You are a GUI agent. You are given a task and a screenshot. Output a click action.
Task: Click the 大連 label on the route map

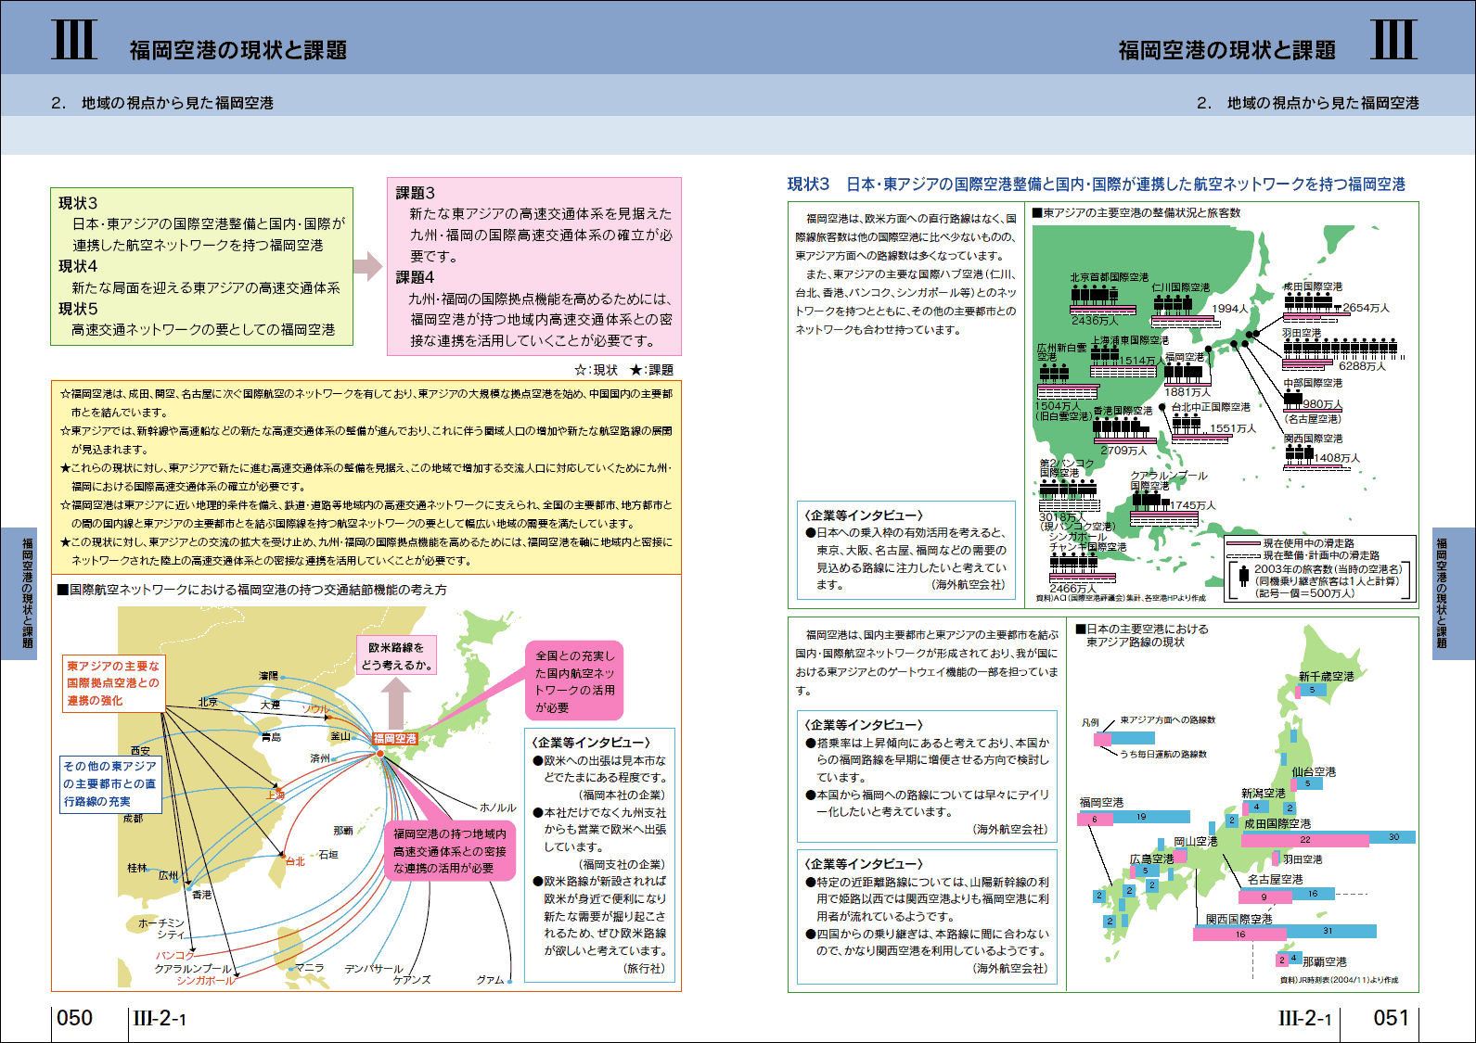(270, 705)
